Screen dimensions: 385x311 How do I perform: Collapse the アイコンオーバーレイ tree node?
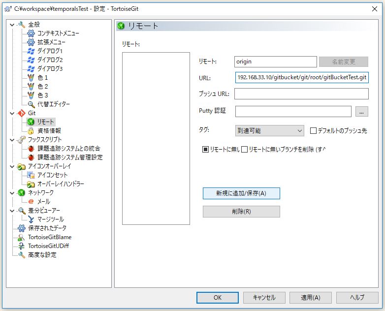coord(12,166)
